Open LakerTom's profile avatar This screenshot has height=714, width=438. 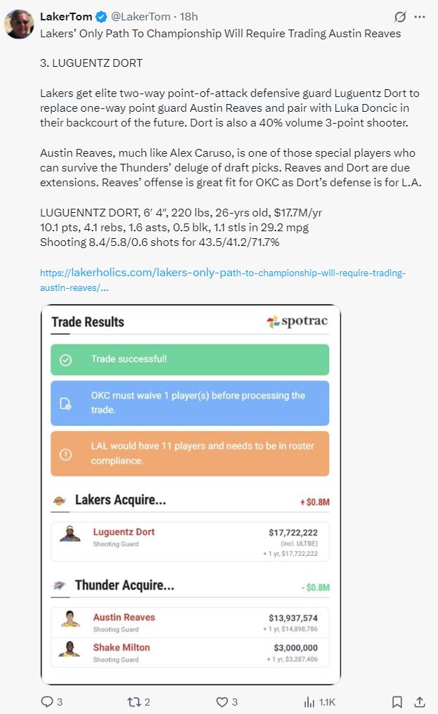point(19,25)
